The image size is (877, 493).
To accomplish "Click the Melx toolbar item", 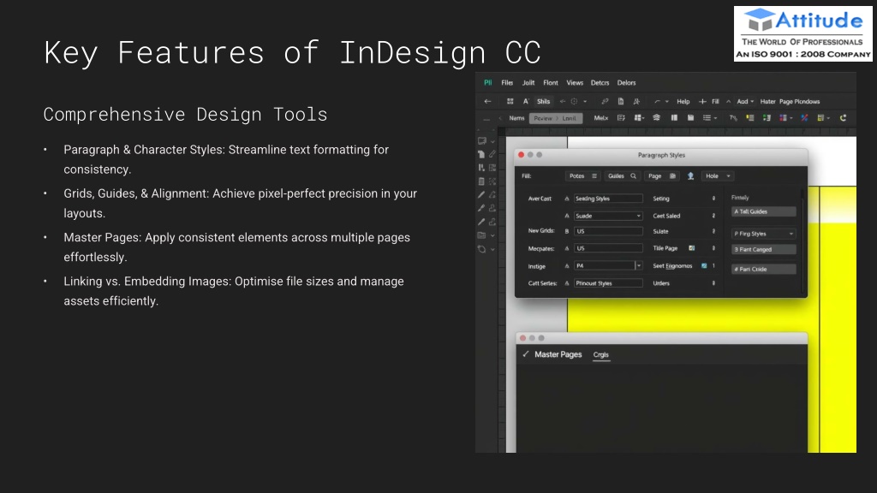I will 601,118.
